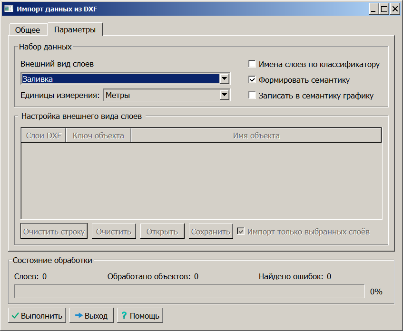
Task: Click the green checkmark Выполнить button
Action: click(x=37, y=315)
